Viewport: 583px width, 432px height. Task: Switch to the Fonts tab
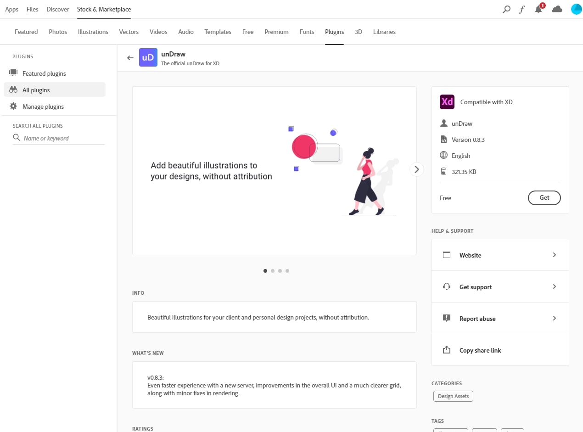[x=307, y=32]
